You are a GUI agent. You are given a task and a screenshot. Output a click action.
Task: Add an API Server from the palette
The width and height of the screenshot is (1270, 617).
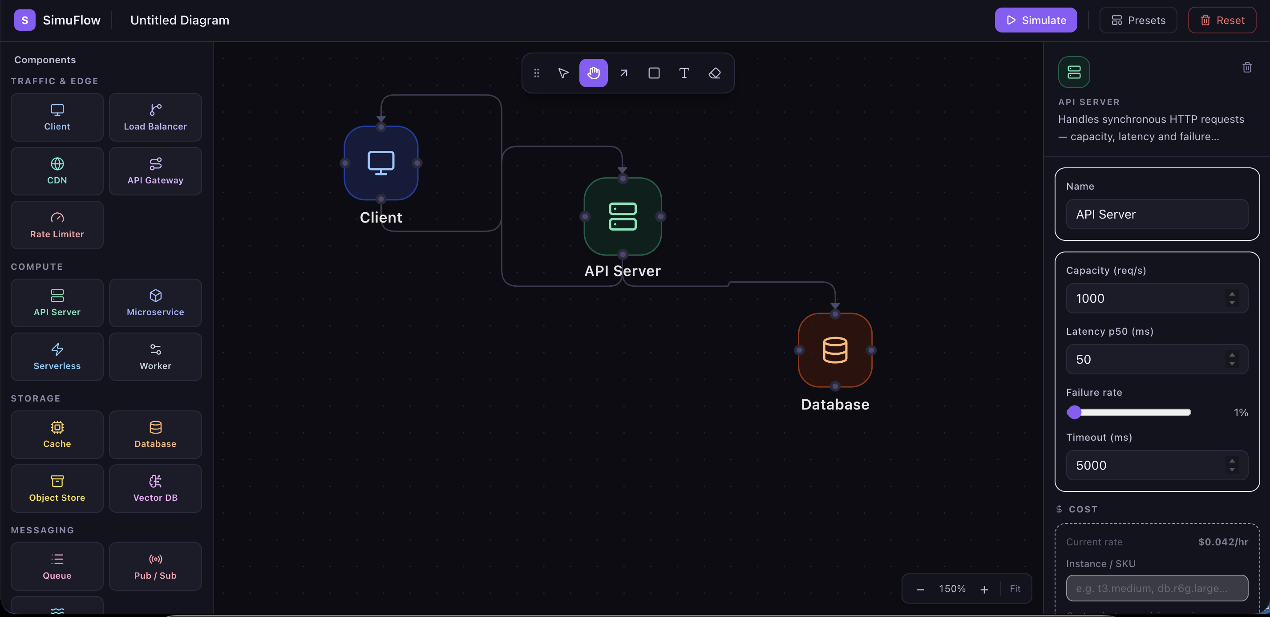[x=57, y=303]
